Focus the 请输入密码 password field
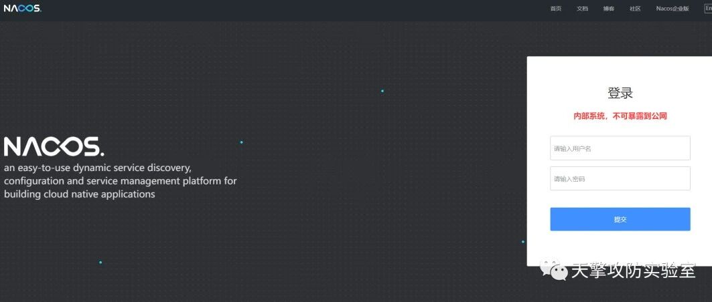The width and height of the screenshot is (712, 302). tap(620, 178)
